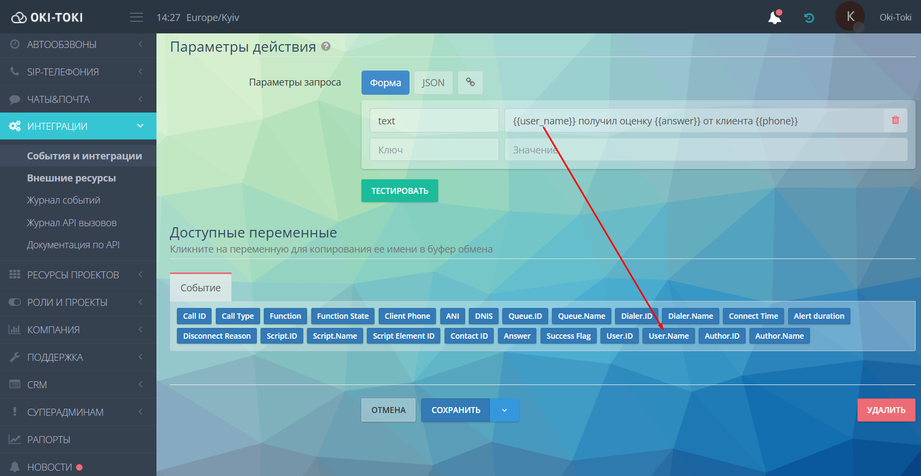
Task: Open the dropdown arrow next to СОХРАНИТЬ
Action: 504,410
